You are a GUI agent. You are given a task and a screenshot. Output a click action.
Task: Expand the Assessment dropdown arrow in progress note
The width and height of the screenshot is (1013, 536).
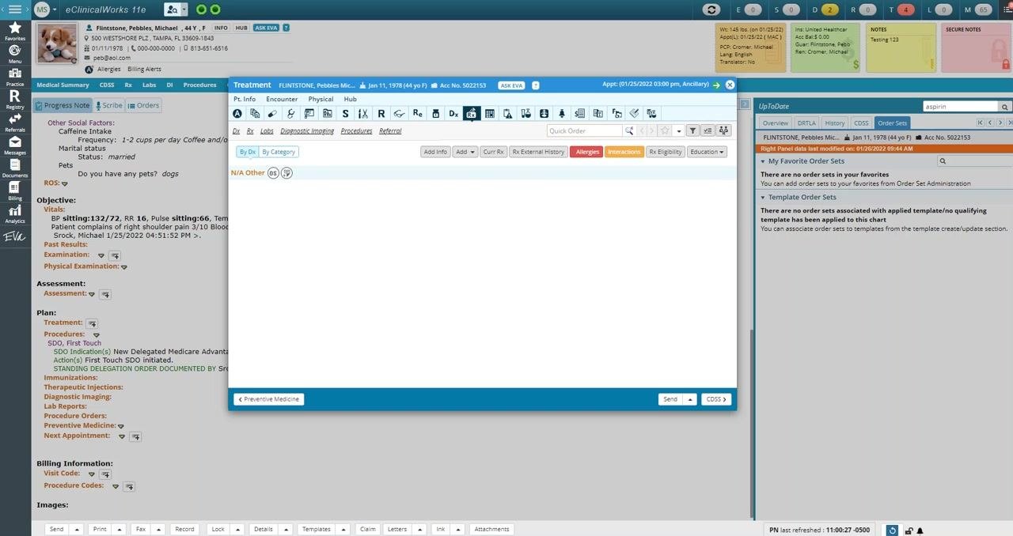tap(92, 294)
